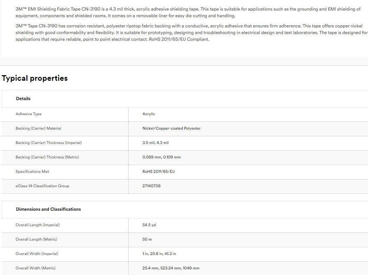Click the eClass 14 Classification Group label
Image resolution: width=368 pixels, height=275 pixels.
click(x=43, y=186)
